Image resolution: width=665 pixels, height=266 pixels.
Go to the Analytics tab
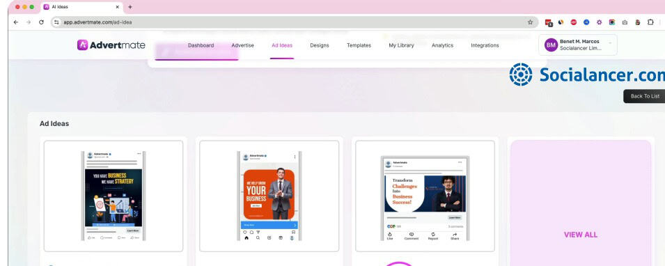click(442, 45)
